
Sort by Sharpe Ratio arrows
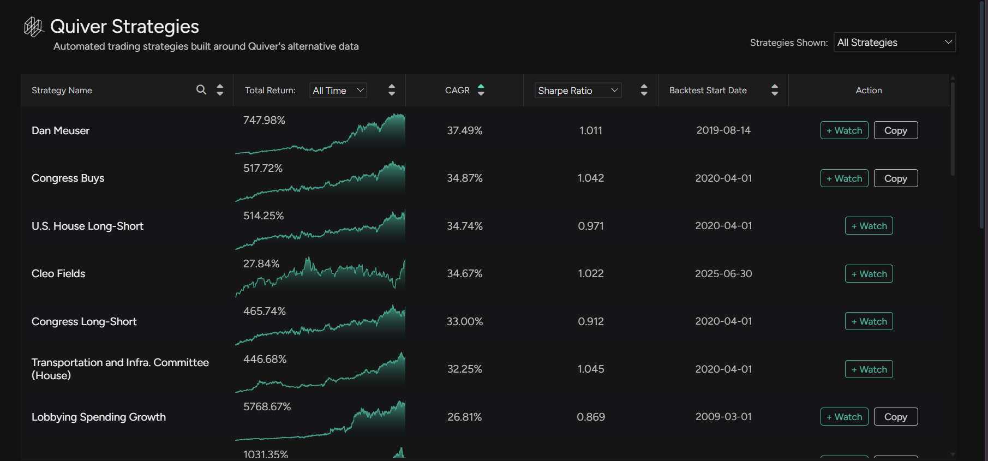tap(644, 90)
